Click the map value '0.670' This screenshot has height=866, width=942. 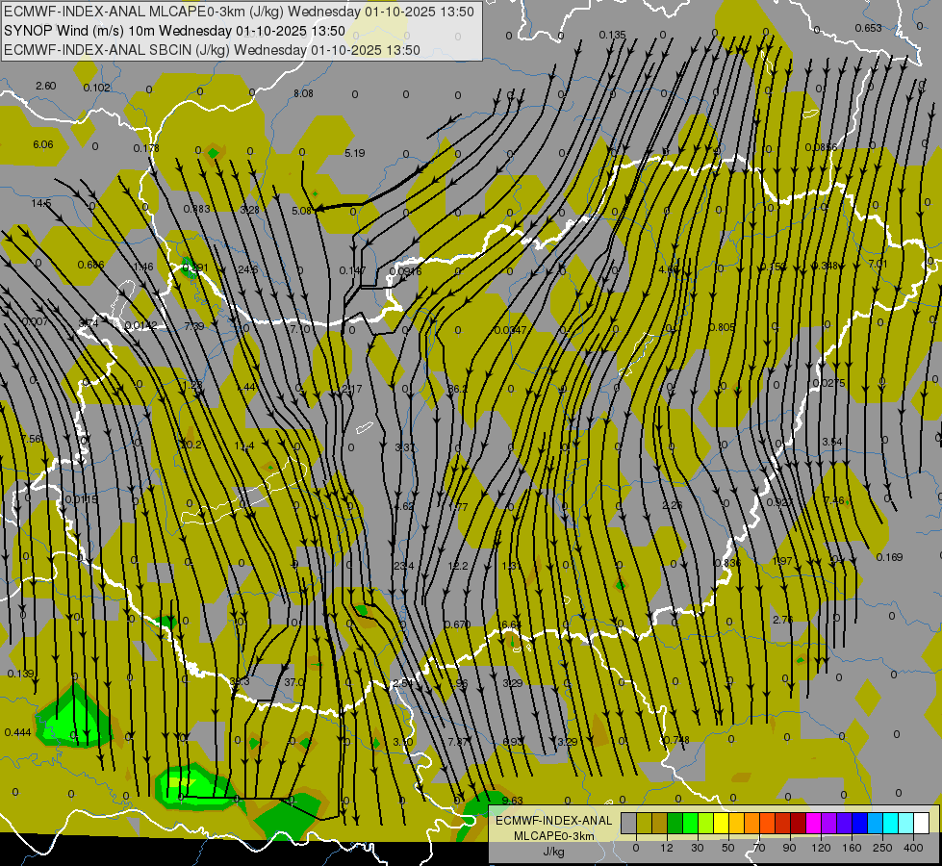458,624
